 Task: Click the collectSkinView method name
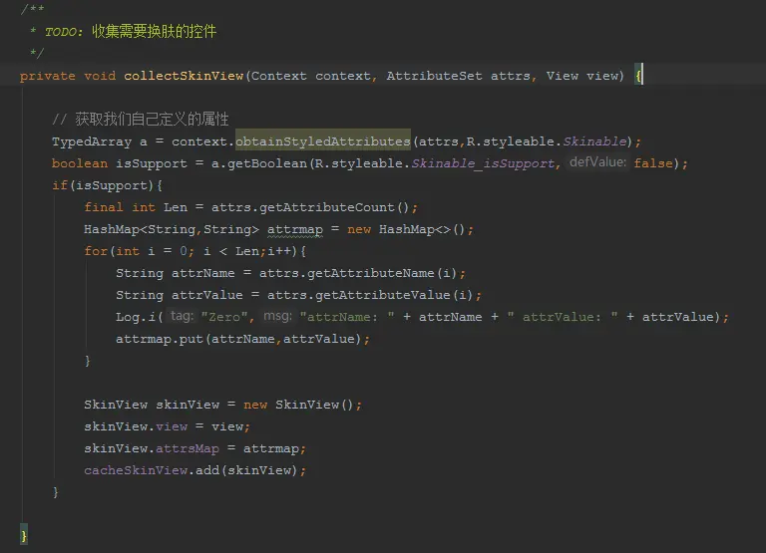point(184,76)
